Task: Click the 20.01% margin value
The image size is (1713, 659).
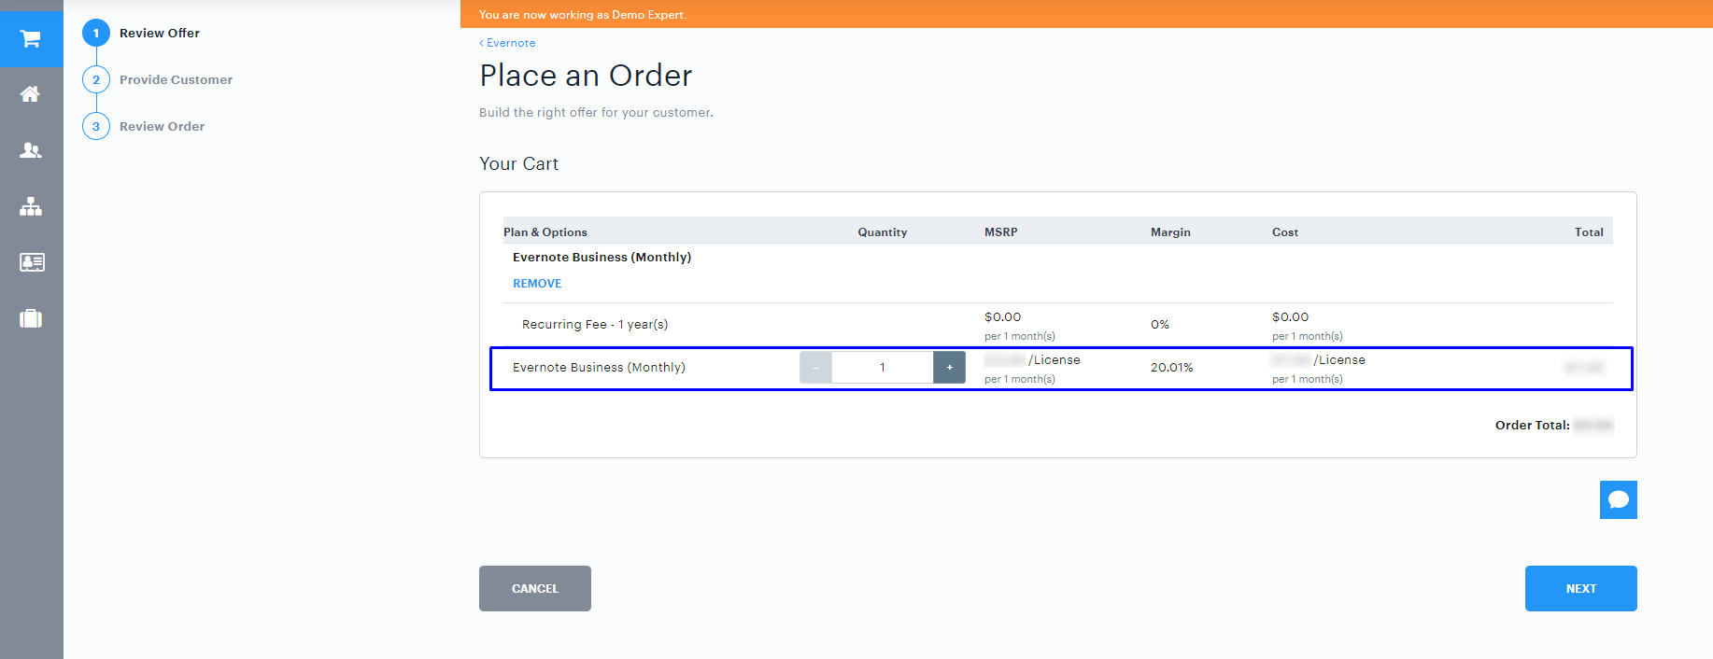Action: click(x=1171, y=368)
